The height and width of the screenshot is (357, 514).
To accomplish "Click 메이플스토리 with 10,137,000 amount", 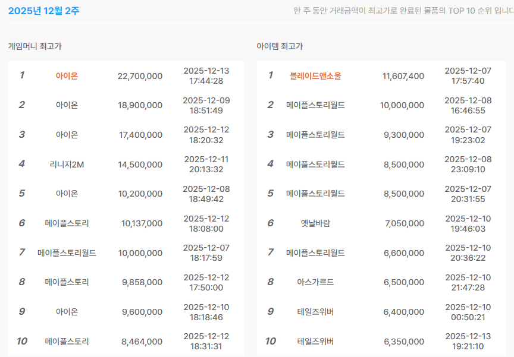I will click(x=67, y=223).
